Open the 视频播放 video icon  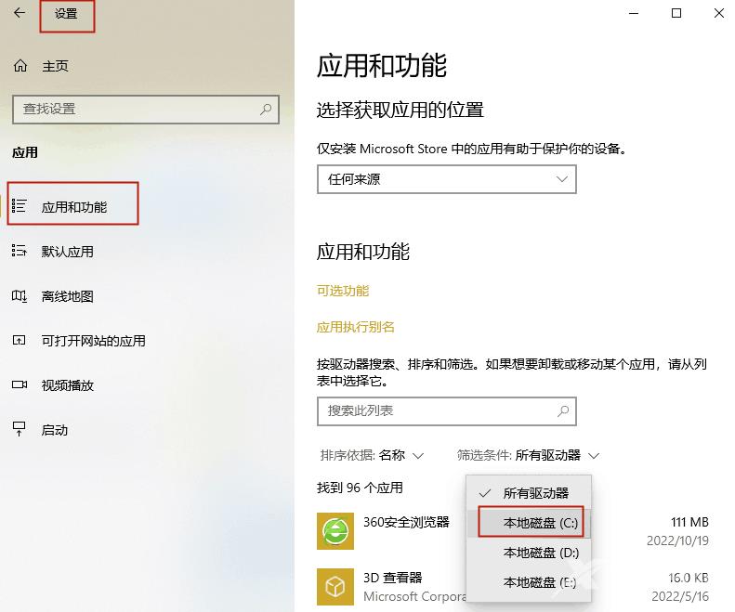[20, 384]
